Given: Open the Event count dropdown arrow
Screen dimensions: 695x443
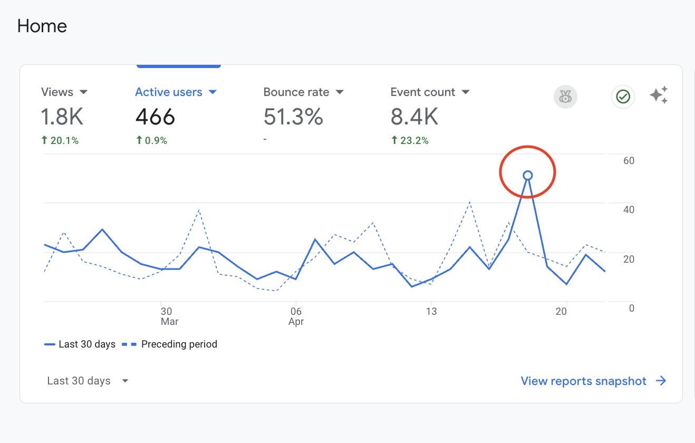Looking at the screenshot, I should point(465,92).
